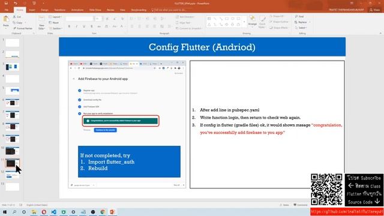384x216 pixels.
Task: Open the Align Text option
Action: click(x=183, y=23)
